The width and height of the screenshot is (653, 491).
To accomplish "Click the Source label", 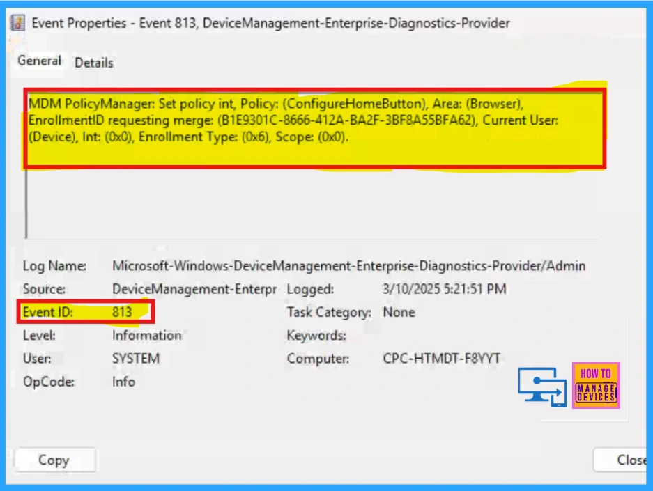I will point(44,289).
